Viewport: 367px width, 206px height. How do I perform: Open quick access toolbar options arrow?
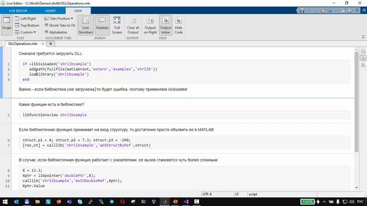click(357, 10)
